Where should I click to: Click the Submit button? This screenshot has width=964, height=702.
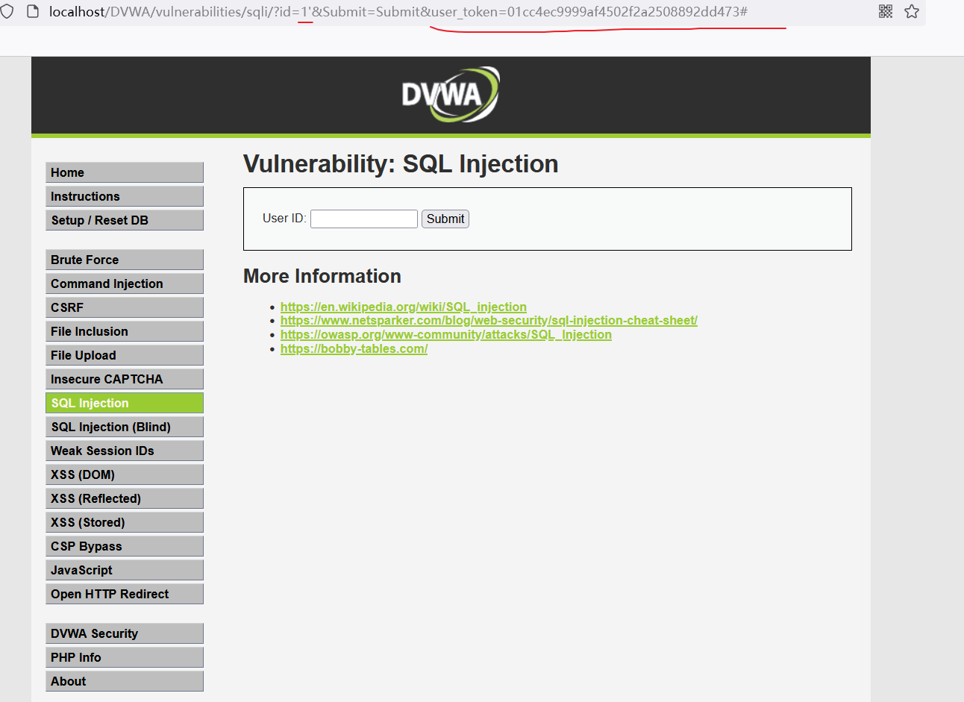(445, 219)
